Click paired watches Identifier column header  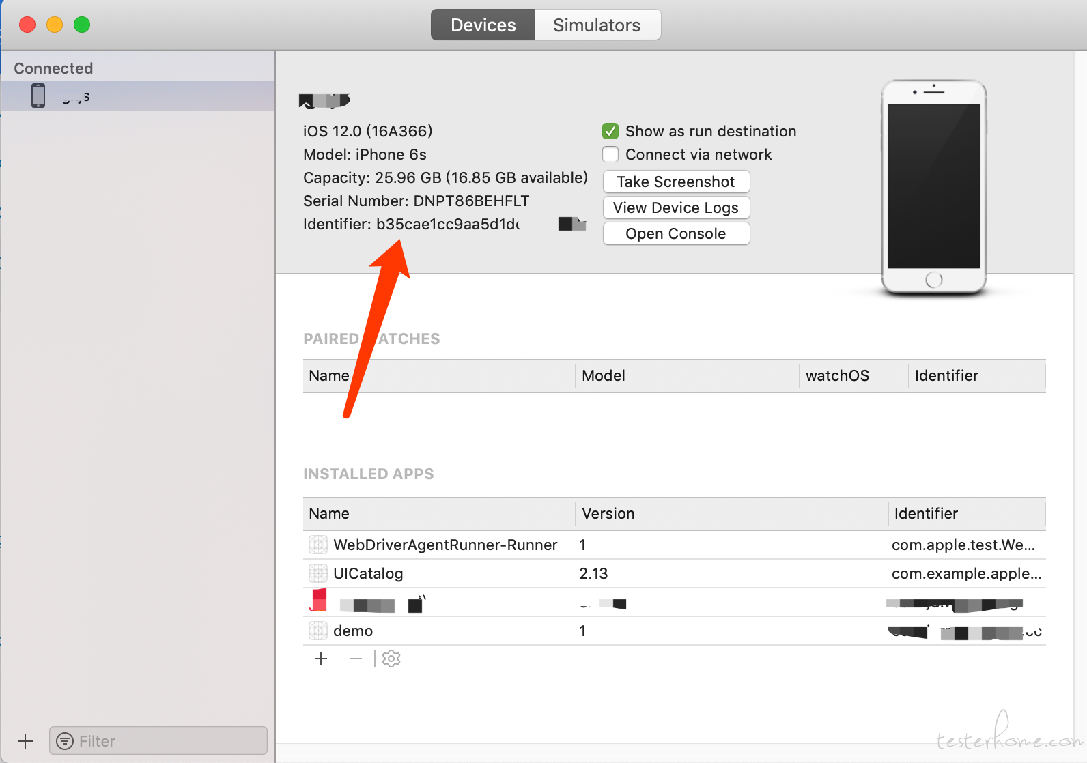977,375
